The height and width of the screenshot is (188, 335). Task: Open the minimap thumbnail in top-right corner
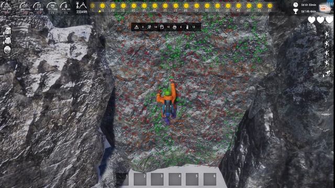tap(326, 7)
